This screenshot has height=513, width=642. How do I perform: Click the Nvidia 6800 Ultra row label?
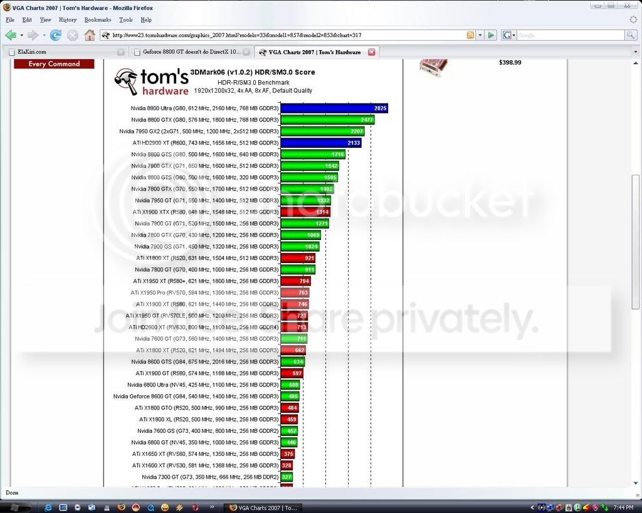click(x=203, y=385)
